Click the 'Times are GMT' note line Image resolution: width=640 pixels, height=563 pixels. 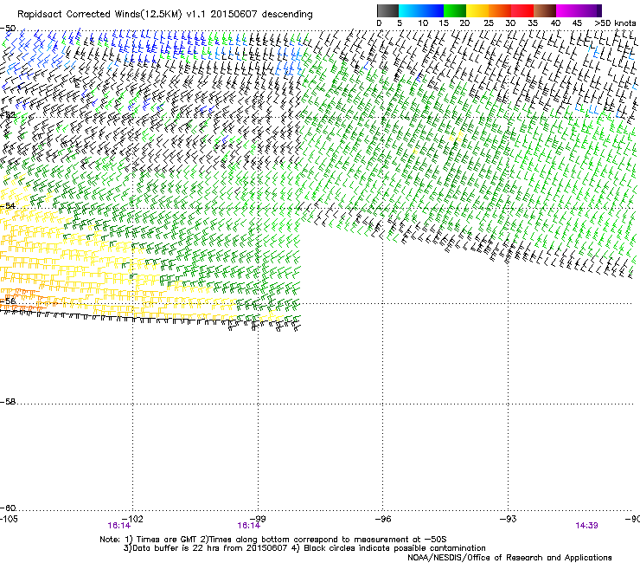point(272,540)
